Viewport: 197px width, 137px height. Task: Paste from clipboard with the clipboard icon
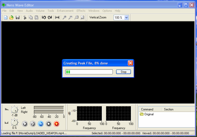pyautogui.click(x=36, y=17)
